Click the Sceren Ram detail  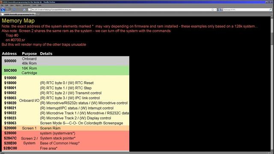[x=50, y=128]
